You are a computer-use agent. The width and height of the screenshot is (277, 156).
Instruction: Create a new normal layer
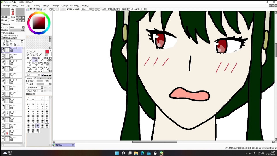pos(4,41)
